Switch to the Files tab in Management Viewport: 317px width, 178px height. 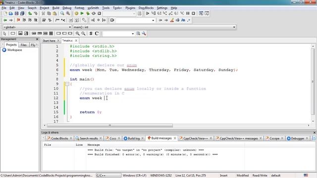(x=23, y=45)
